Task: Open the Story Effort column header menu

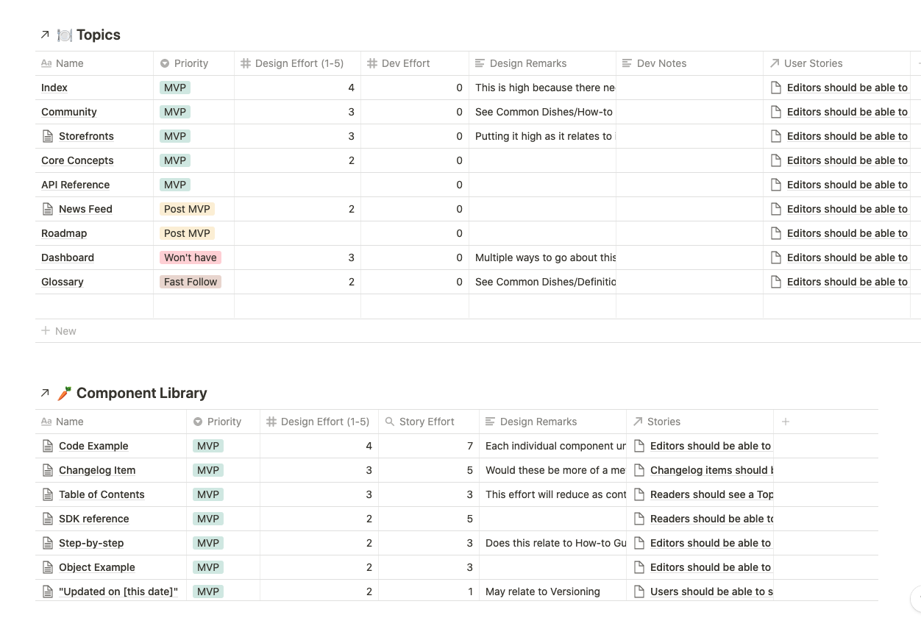Action: coord(428,422)
